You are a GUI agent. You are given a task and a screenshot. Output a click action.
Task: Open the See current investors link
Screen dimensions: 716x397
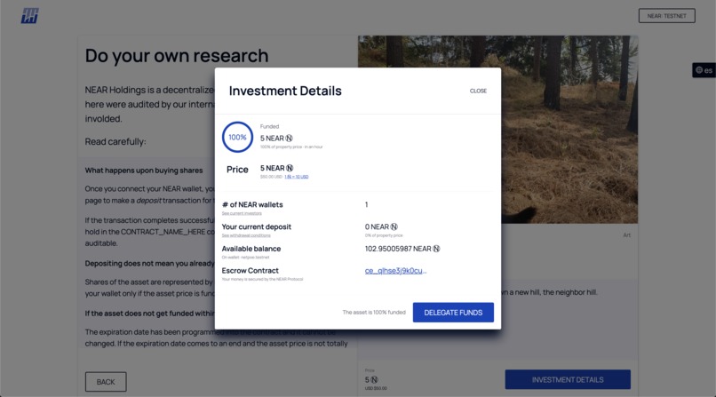point(242,213)
